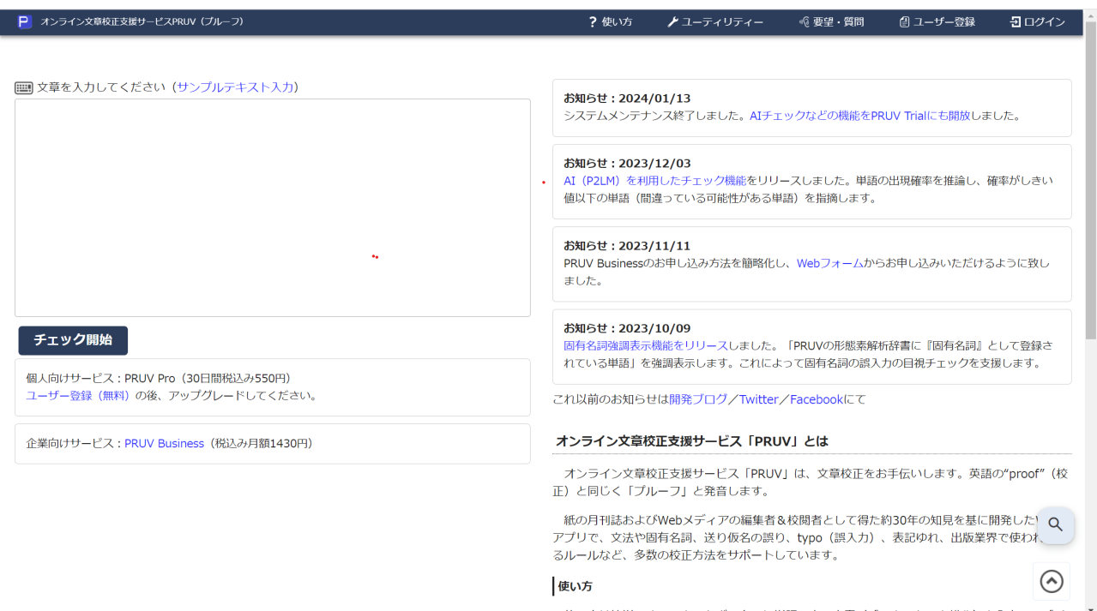The width and height of the screenshot is (1097, 611).
Task: Click the サンプルテキスト入力 link
Action: [x=235, y=87]
